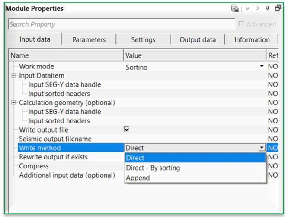Click the right arrow in panel header
288x220 pixels.
click(258, 8)
